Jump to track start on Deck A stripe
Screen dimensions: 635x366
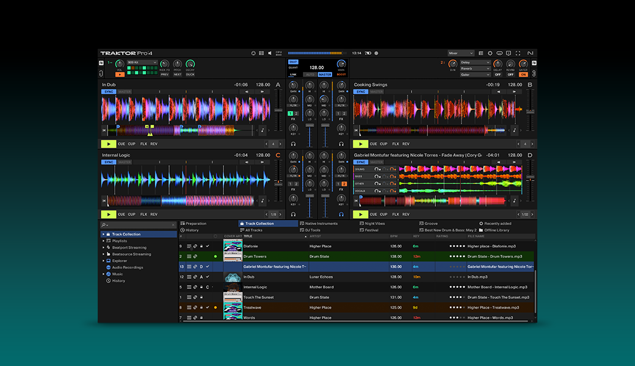104,130
